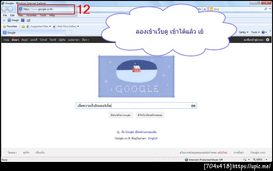Click 'ค้นหา' search link in Google bar
Screen dimensions: 273x171
coord(15,40)
